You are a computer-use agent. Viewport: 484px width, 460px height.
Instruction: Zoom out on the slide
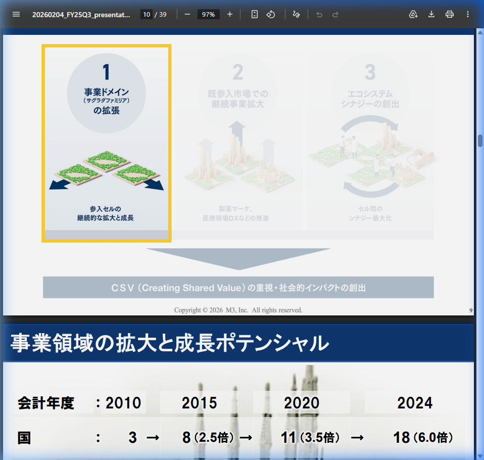[x=187, y=14]
